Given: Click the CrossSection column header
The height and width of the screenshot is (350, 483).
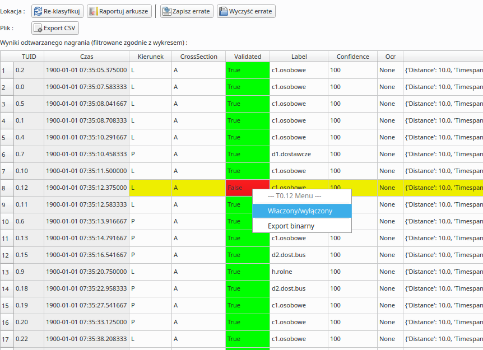Looking at the screenshot, I should pos(198,57).
